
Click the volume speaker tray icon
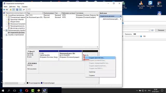click(x=146, y=91)
